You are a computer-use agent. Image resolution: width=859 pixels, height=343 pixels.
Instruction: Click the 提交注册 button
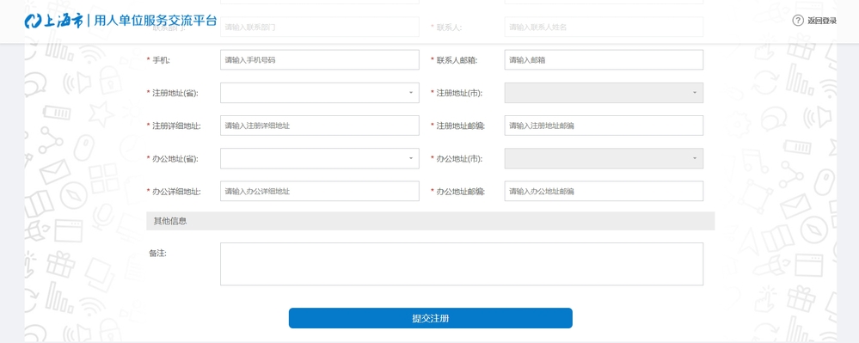tap(431, 318)
